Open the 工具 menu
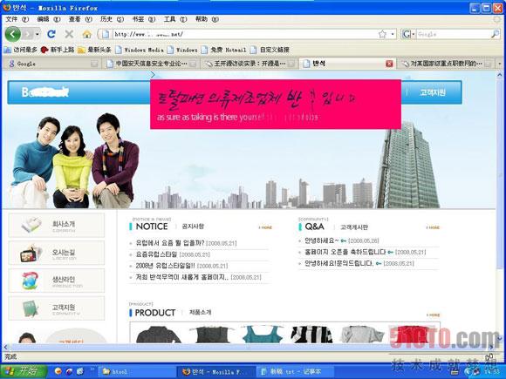 tap(174, 19)
